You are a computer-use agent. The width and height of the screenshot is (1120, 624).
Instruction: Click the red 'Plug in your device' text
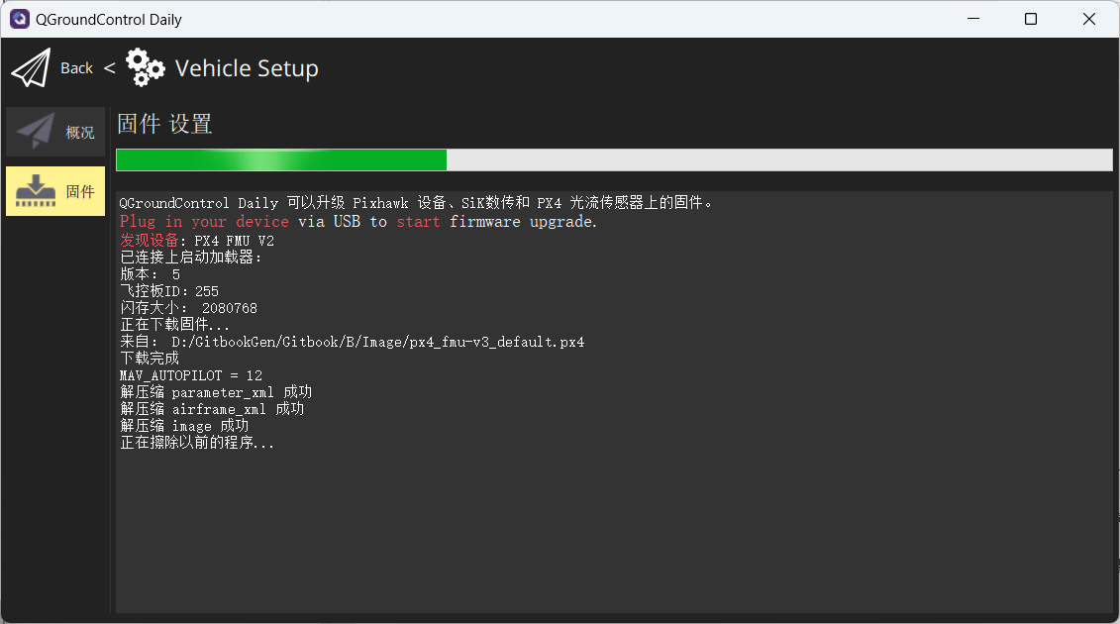(204, 222)
